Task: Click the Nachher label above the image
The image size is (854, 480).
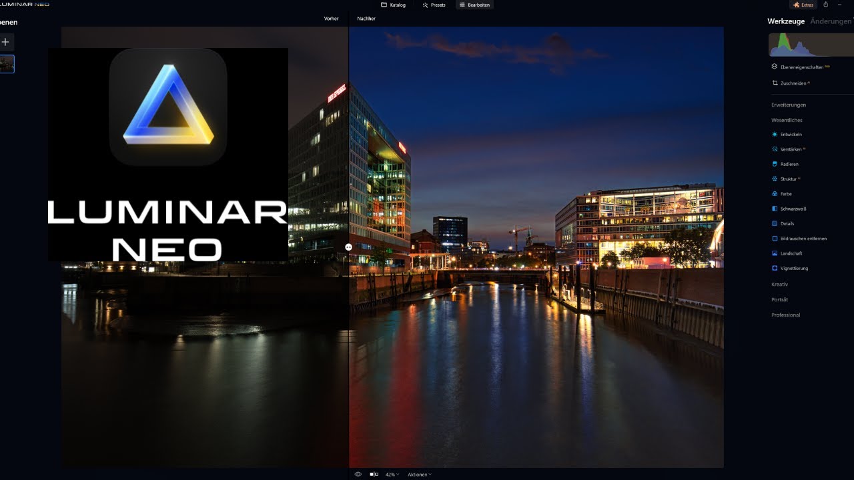Action: (366, 19)
